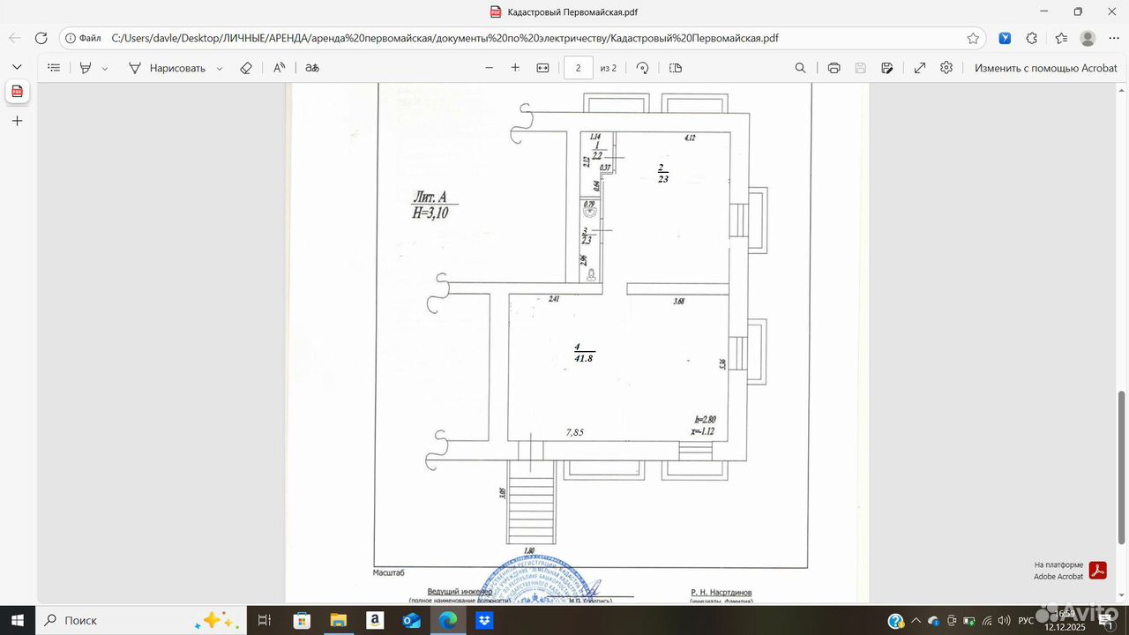This screenshot has height=635, width=1129.
Task: Open the translate (aあ) tool
Action: [x=311, y=68]
